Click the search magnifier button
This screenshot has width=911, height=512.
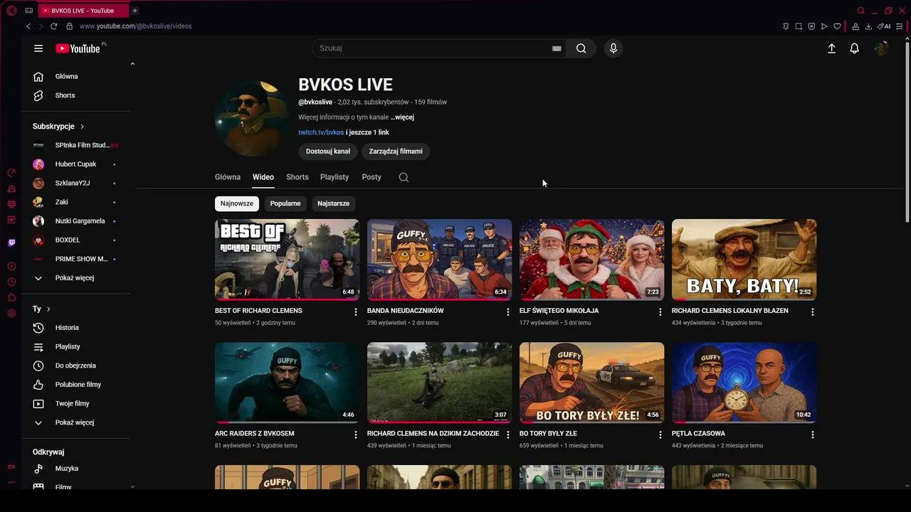(581, 48)
